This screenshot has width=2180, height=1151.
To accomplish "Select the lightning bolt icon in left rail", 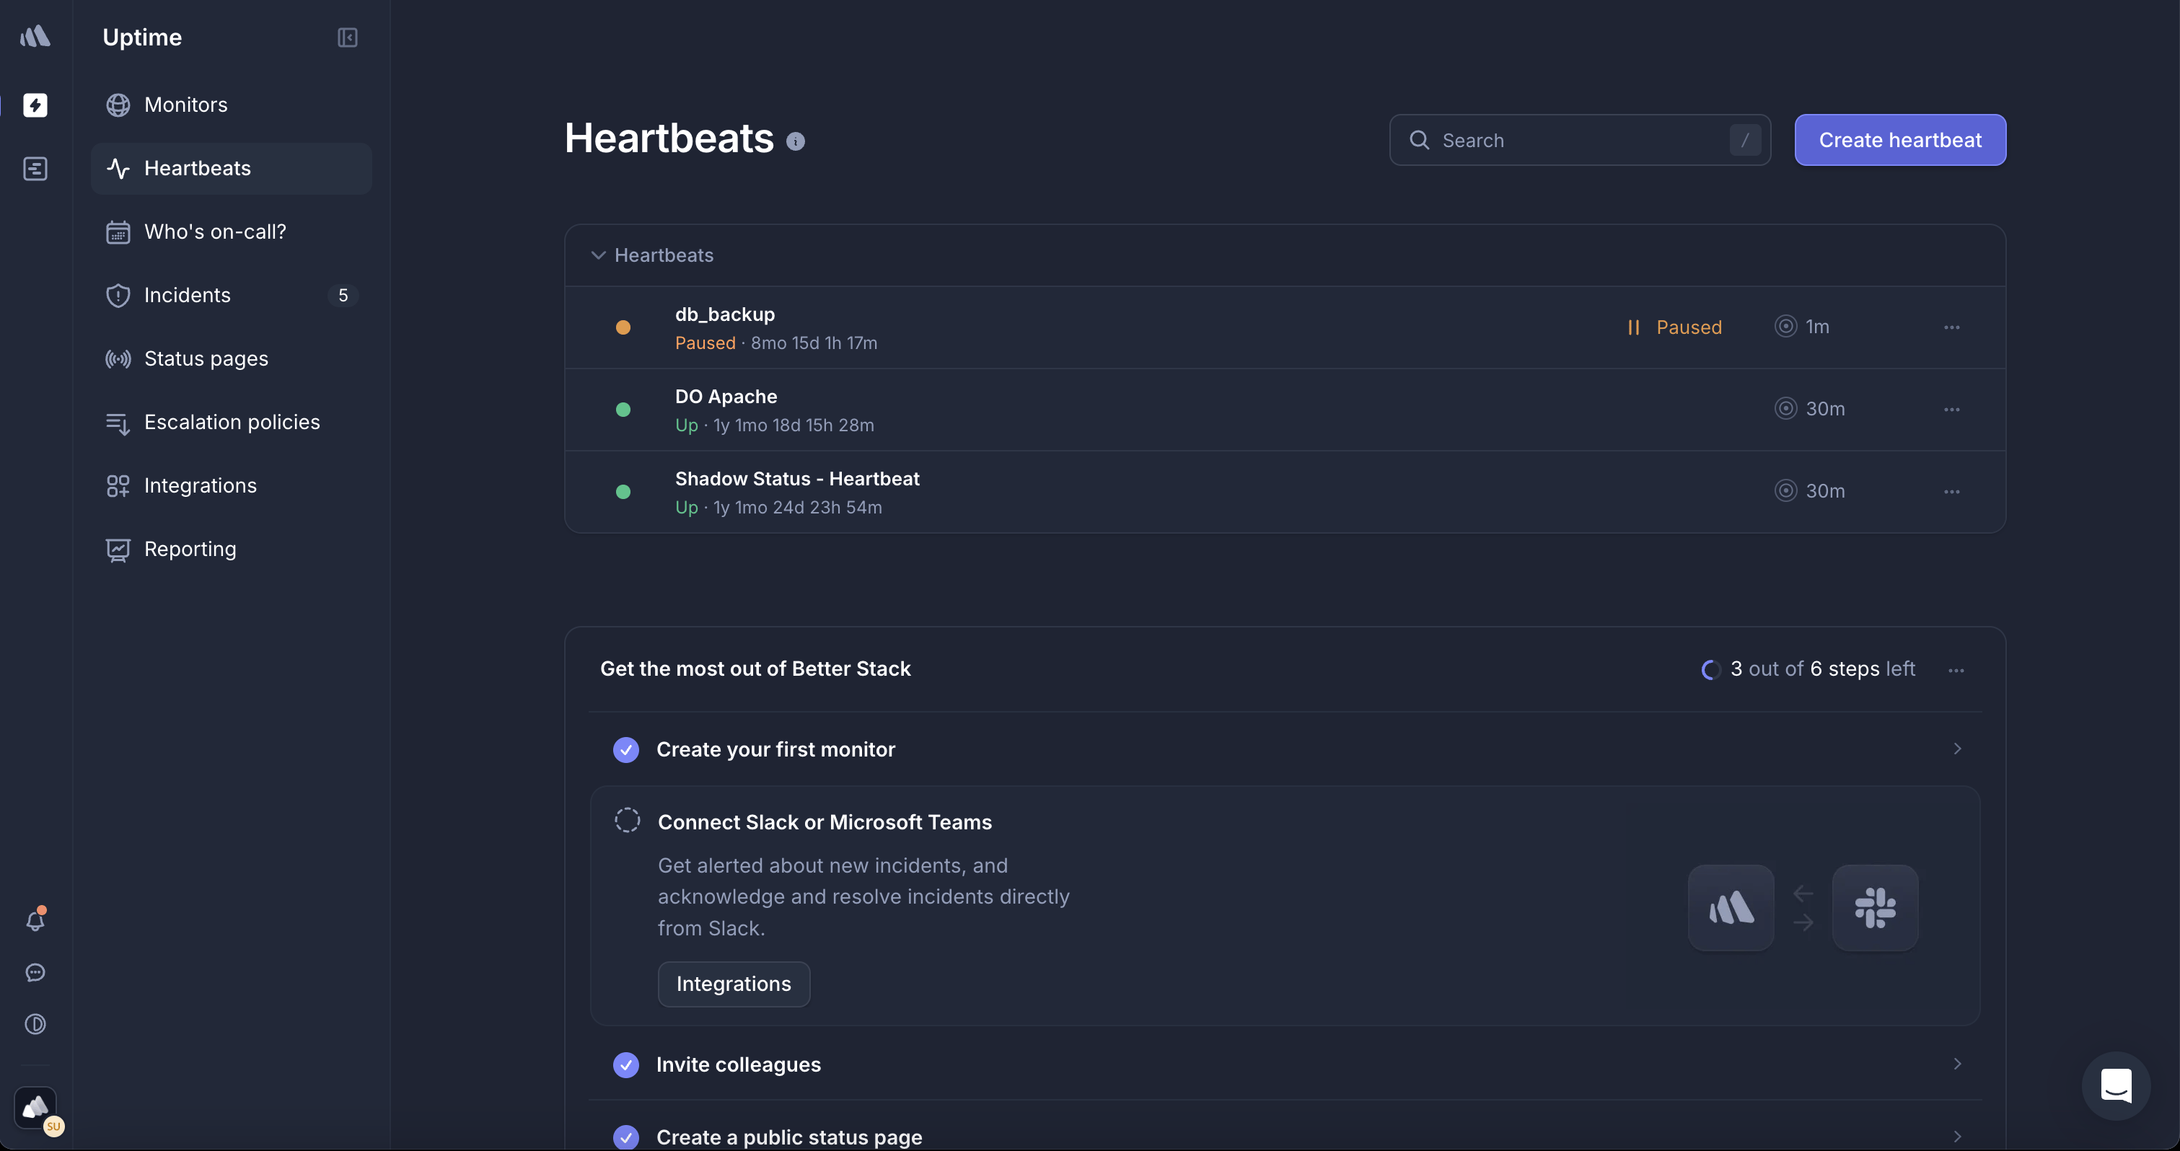I will [35, 105].
